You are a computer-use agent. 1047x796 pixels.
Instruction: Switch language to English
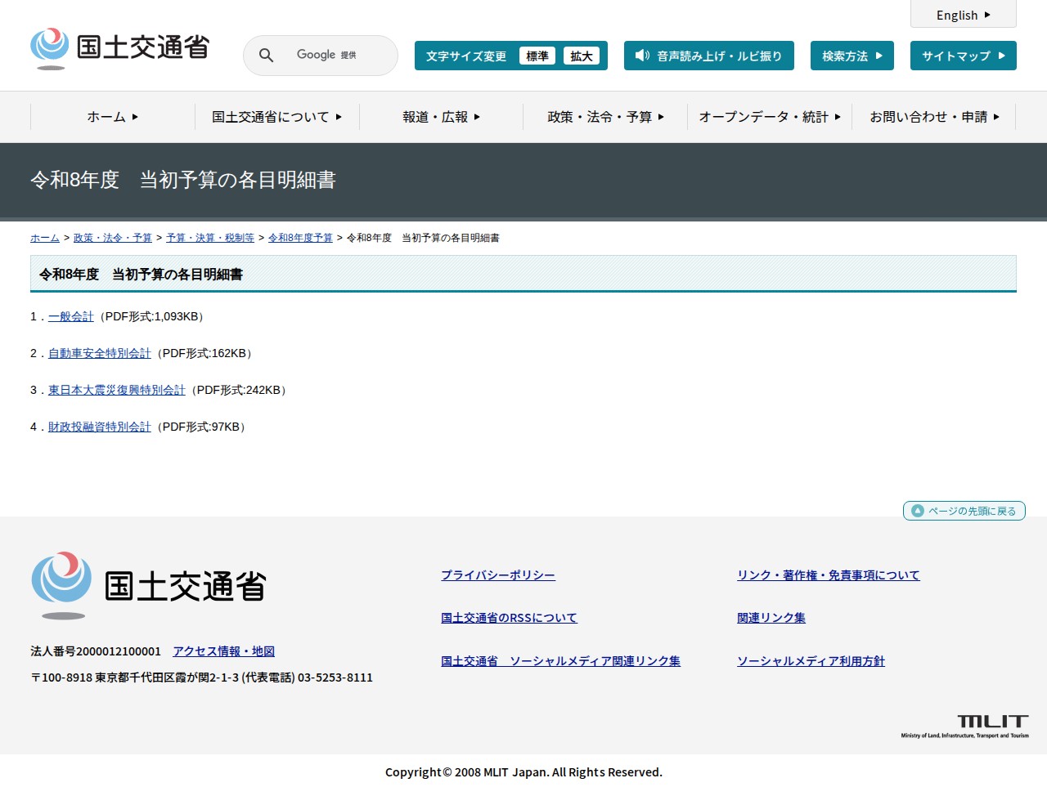963,15
